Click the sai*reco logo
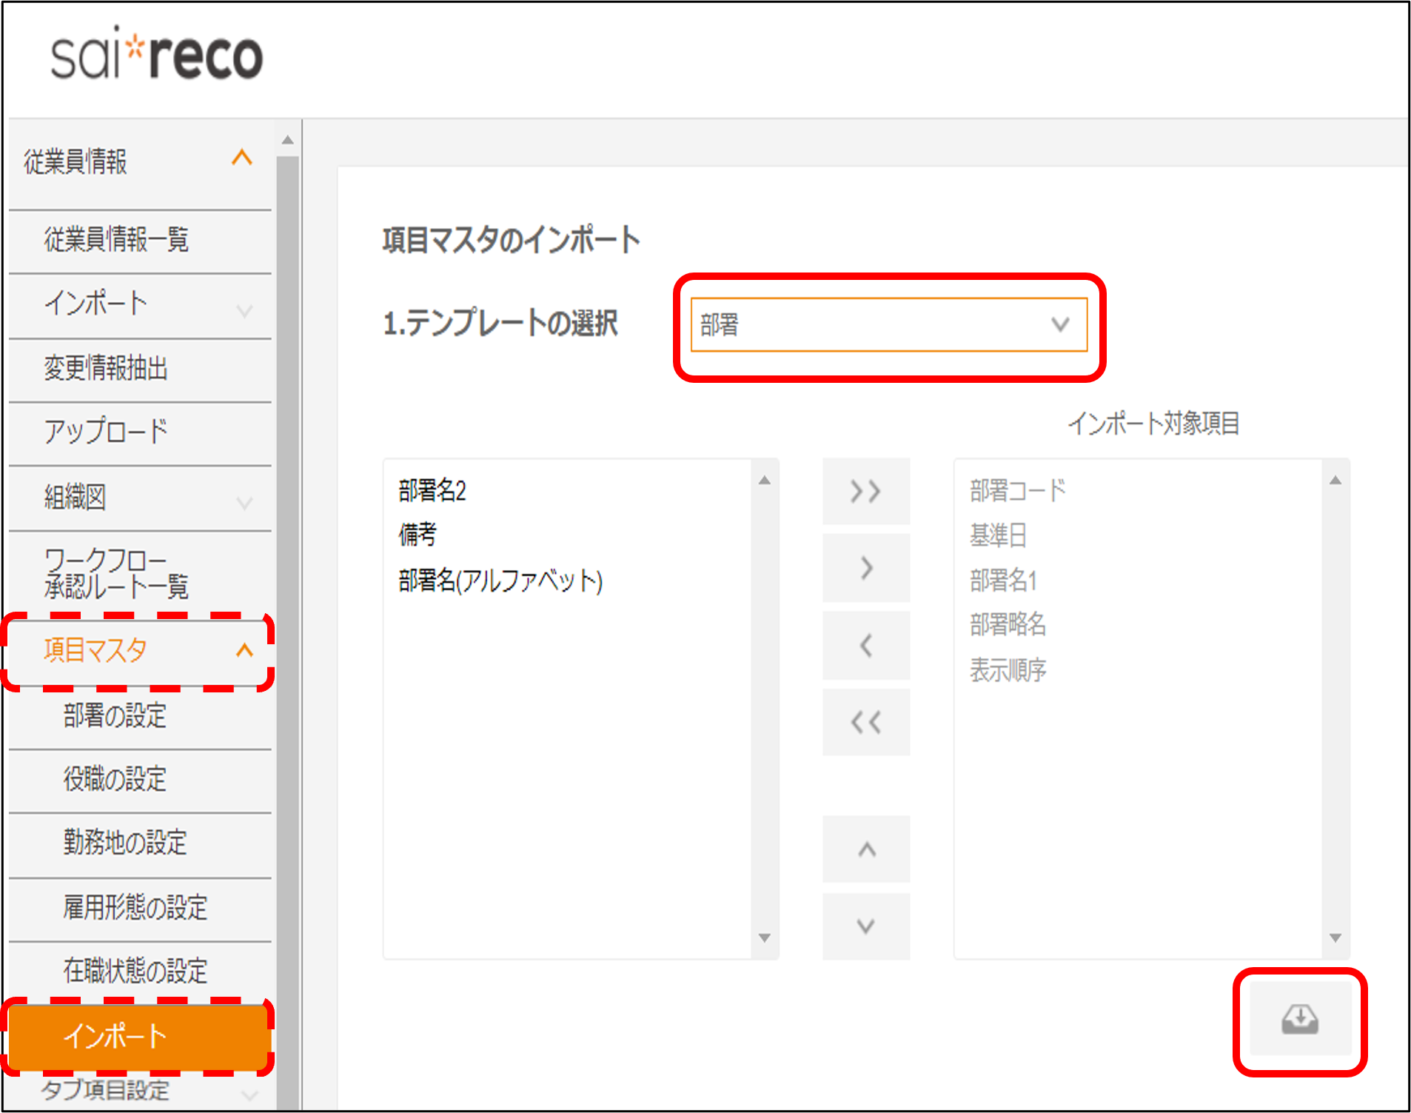Screen dimensions: 1411x1113 pyautogui.click(x=156, y=56)
